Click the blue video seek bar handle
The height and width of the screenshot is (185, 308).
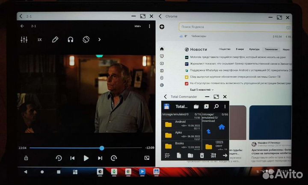point(102,148)
